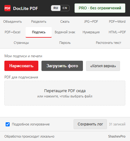Open the JPG→PDF tab
Viewport: 130px width, 141px height.
[x=91, y=21]
